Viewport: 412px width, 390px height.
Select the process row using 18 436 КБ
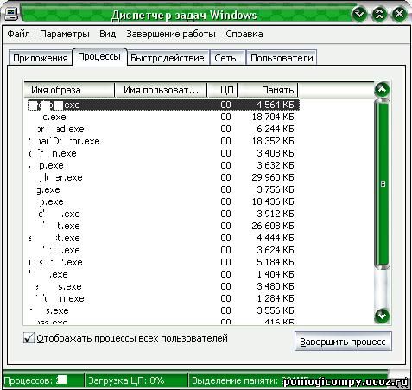tap(163, 201)
